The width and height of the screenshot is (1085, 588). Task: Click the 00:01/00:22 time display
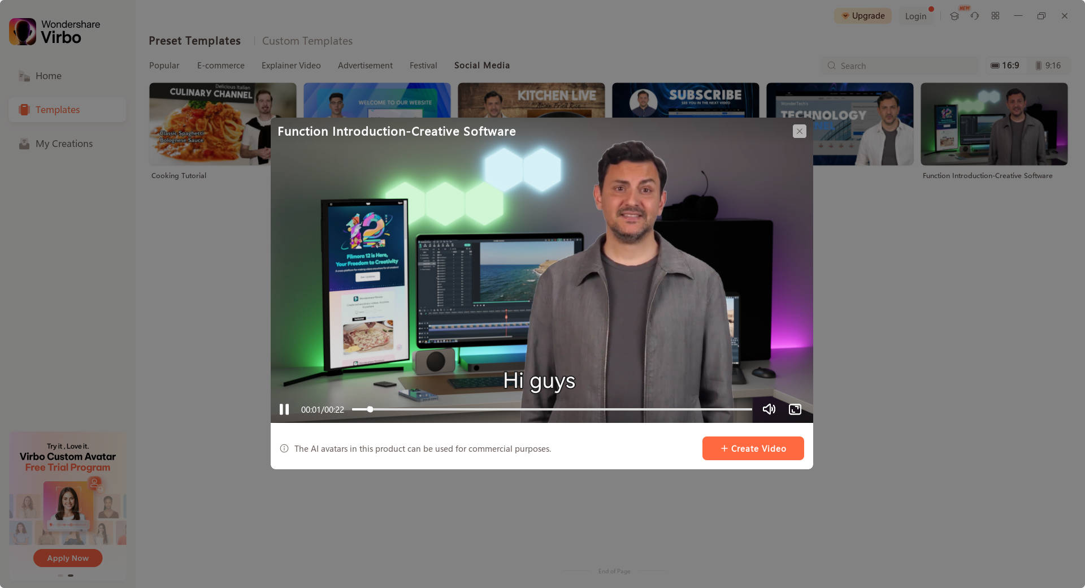pyautogui.click(x=322, y=410)
